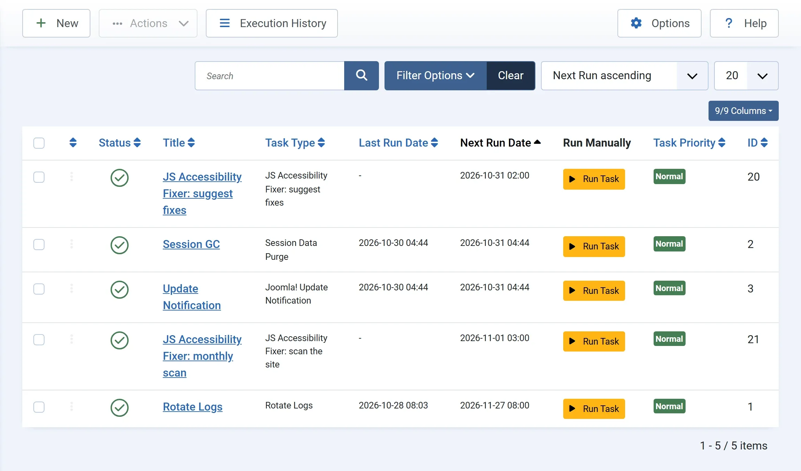Click the search magnifier button
The image size is (801, 471).
click(x=361, y=76)
